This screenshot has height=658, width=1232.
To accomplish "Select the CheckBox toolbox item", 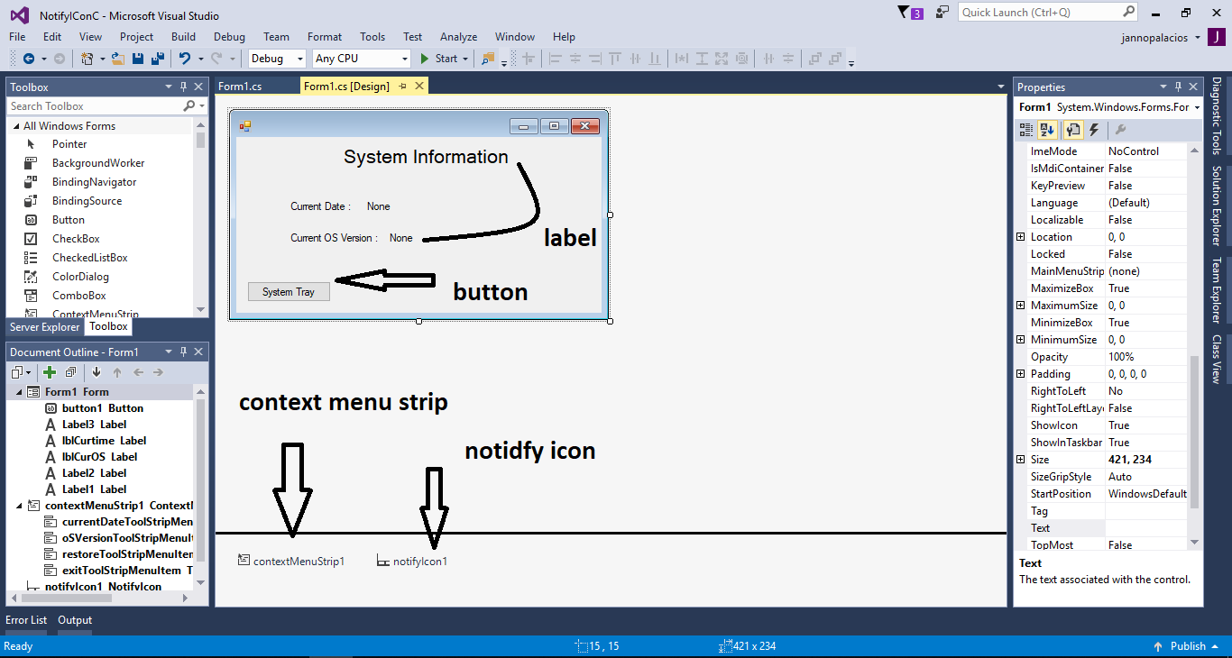I will point(76,239).
